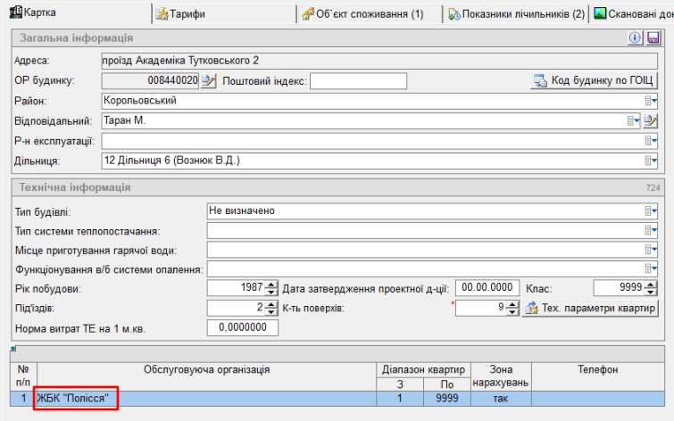The image size is (674, 421).
Task: Click edit icon beside Відповідальний field
Action: point(651,120)
